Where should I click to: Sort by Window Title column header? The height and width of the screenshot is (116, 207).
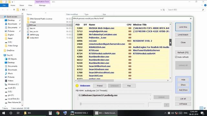[x=140, y=24]
